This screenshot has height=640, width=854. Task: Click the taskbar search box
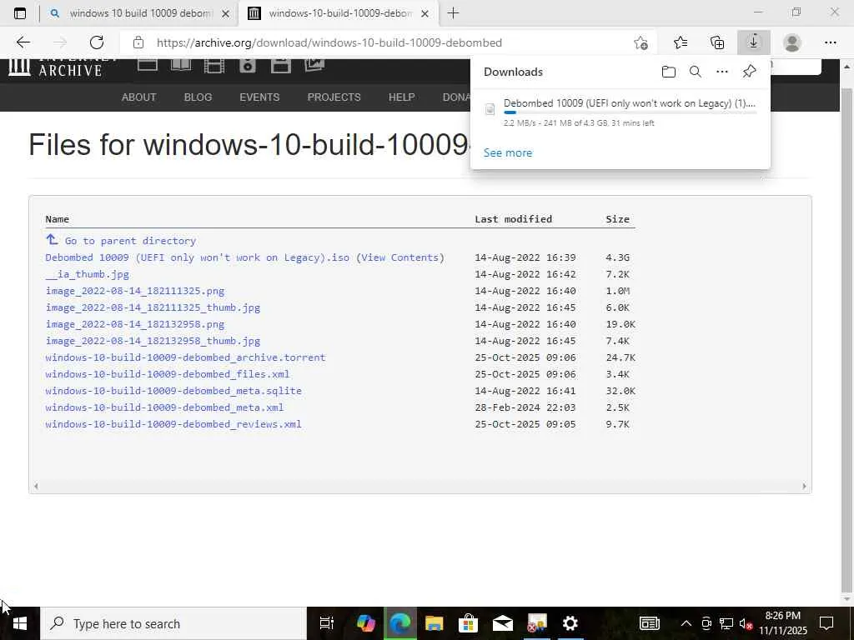tap(173, 623)
